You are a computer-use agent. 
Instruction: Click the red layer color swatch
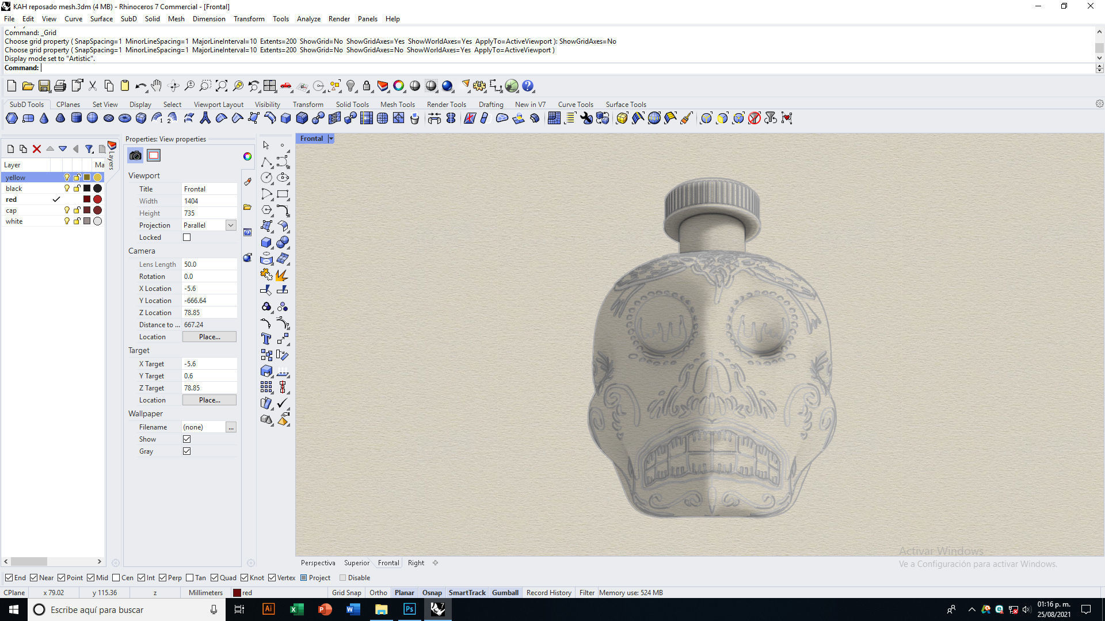[87, 200]
